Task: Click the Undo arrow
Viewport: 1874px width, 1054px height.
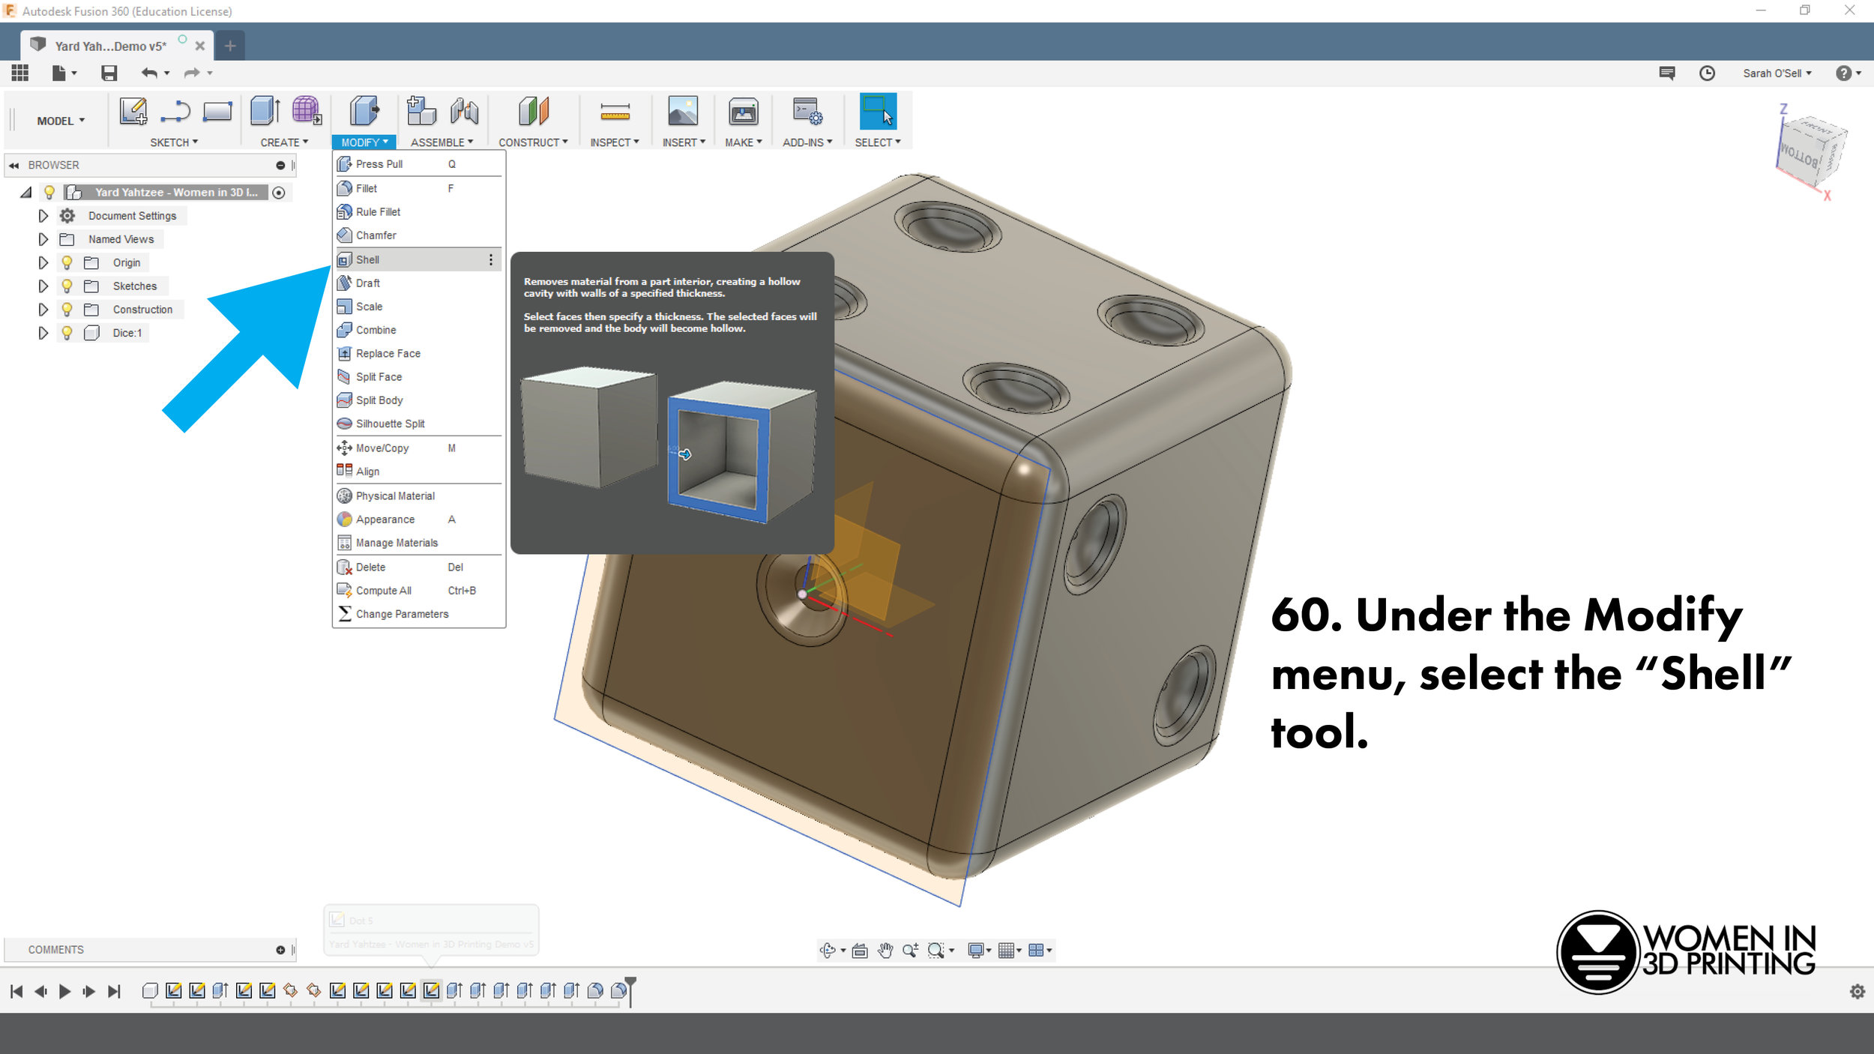Action: coord(149,73)
